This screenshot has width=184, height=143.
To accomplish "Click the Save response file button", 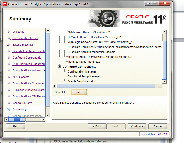I will (79, 92).
